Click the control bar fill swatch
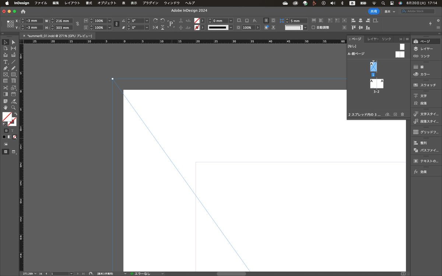Viewport: 442px width, 276px height. pyautogui.click(x=197, y=21)
